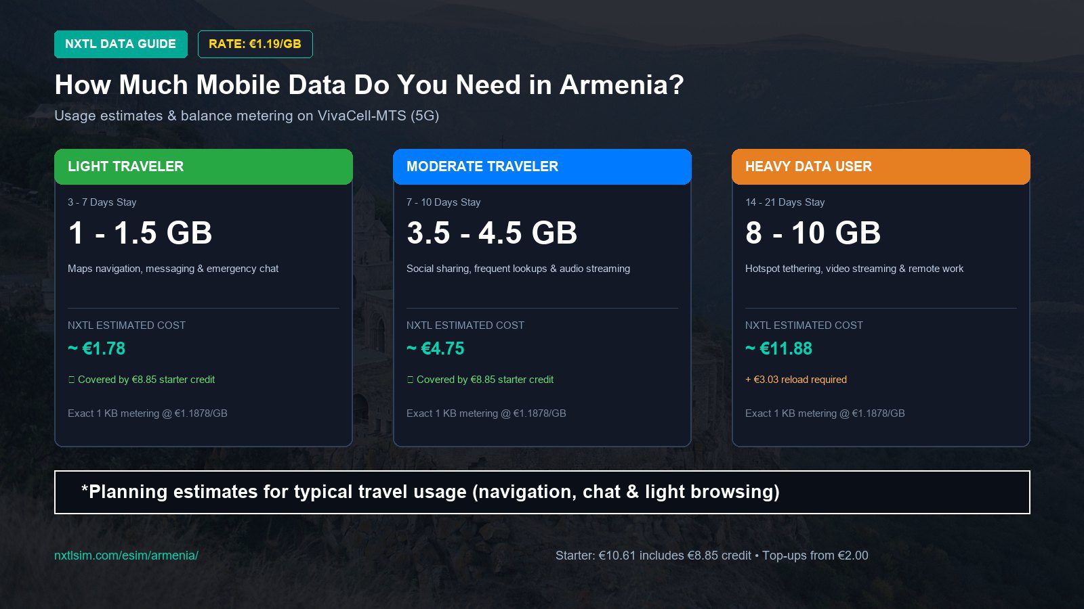Click NXTL ESTIMATED COST in Light Traveler card

[x=127, y=325]
